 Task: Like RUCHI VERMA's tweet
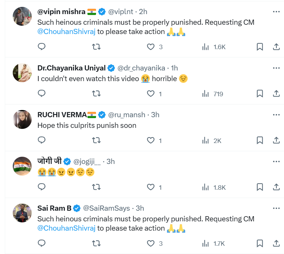[151, 140]
